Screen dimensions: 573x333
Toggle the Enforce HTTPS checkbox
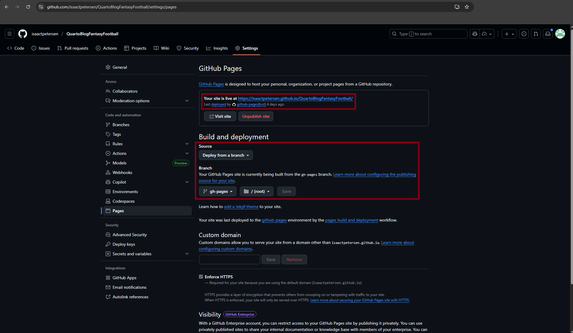(201, 277)
